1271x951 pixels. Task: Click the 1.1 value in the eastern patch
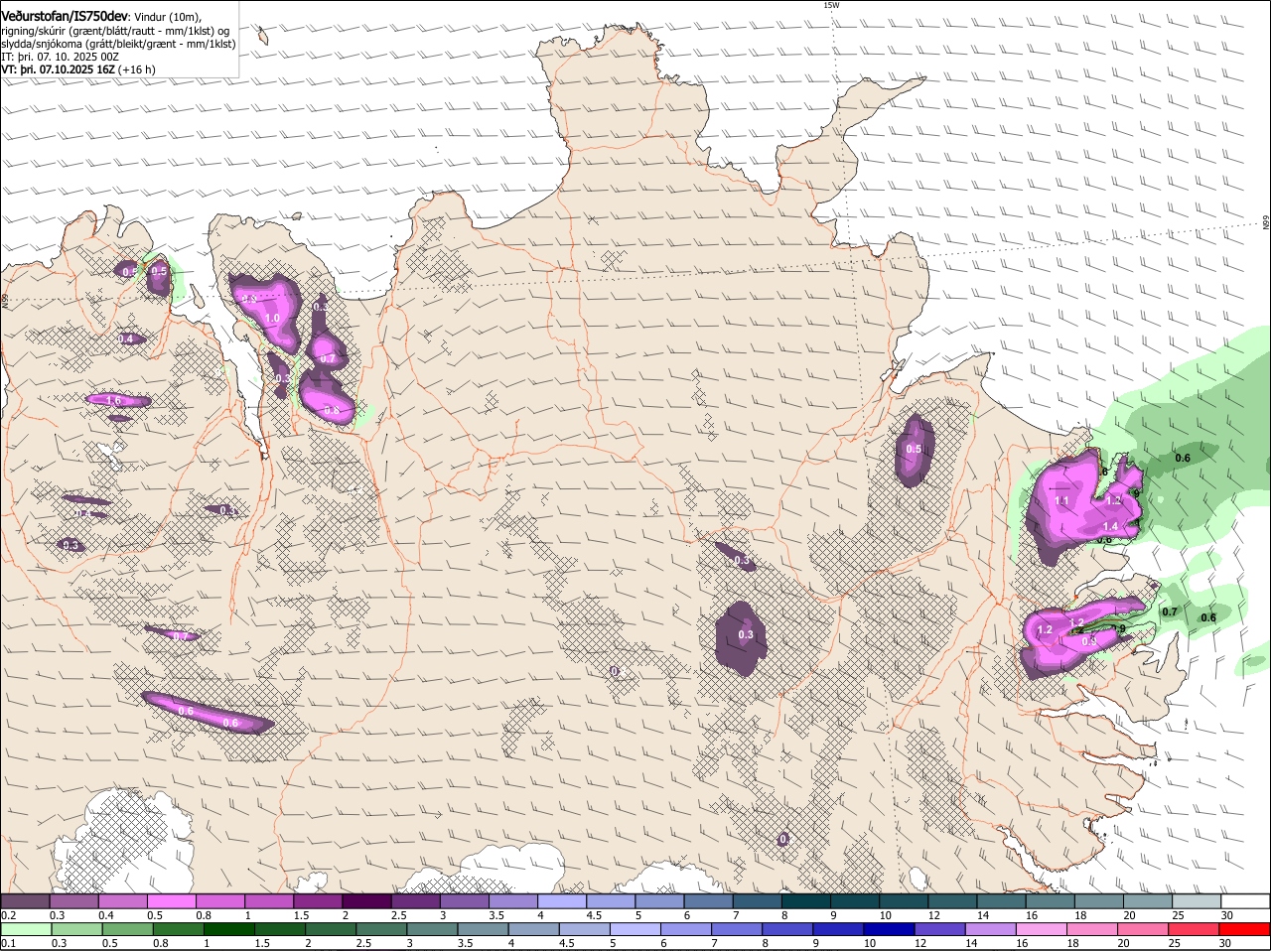(1061, 501)
